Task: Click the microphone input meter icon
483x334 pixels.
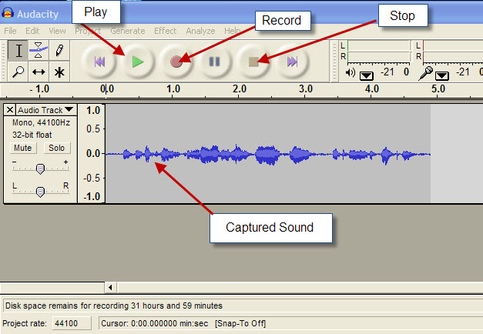Action: click(x=426, y=73)
